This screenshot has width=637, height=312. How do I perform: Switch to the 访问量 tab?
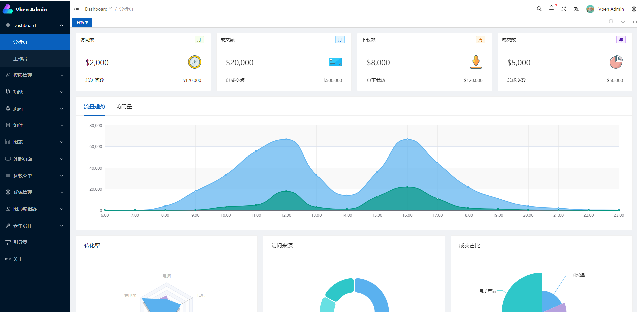click(x=124, y=106)
